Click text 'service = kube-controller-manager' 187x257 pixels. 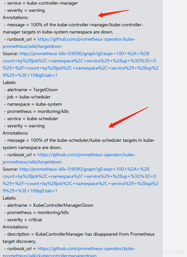point(42,3)
